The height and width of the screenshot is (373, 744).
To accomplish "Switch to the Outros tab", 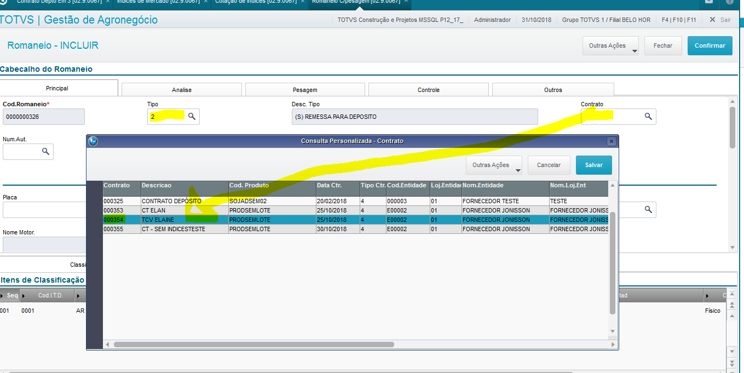I will pyautogui.click(x=553, y=90).
